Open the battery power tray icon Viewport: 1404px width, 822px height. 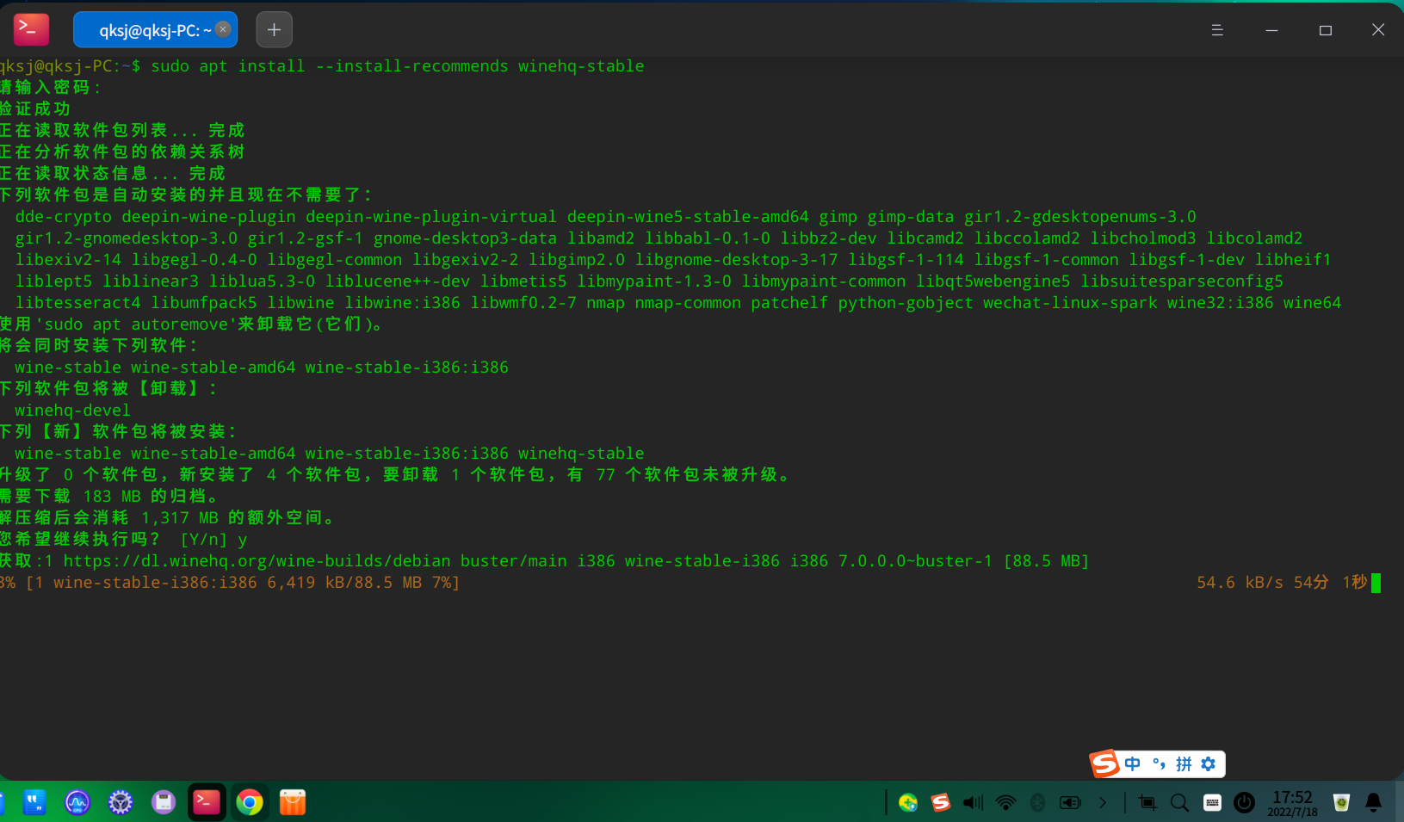point(1070,803)
